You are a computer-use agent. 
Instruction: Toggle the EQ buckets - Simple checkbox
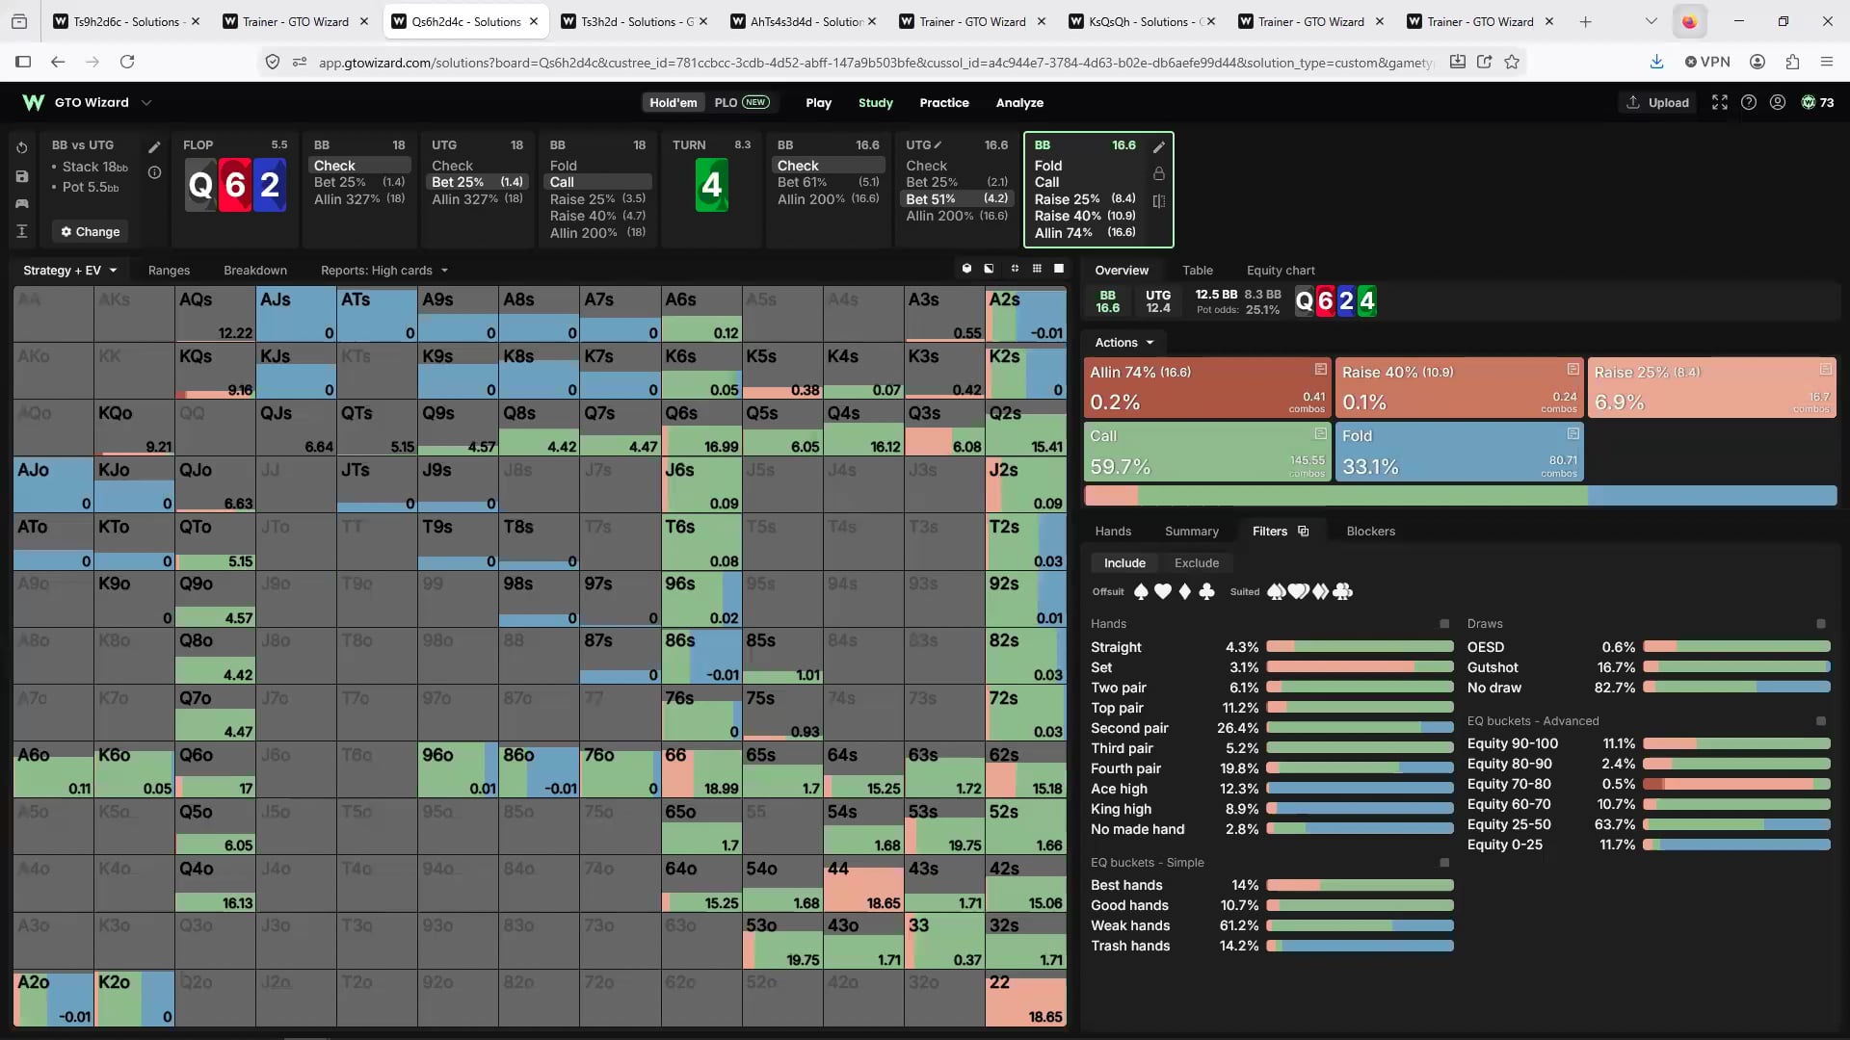(1443, 863)
